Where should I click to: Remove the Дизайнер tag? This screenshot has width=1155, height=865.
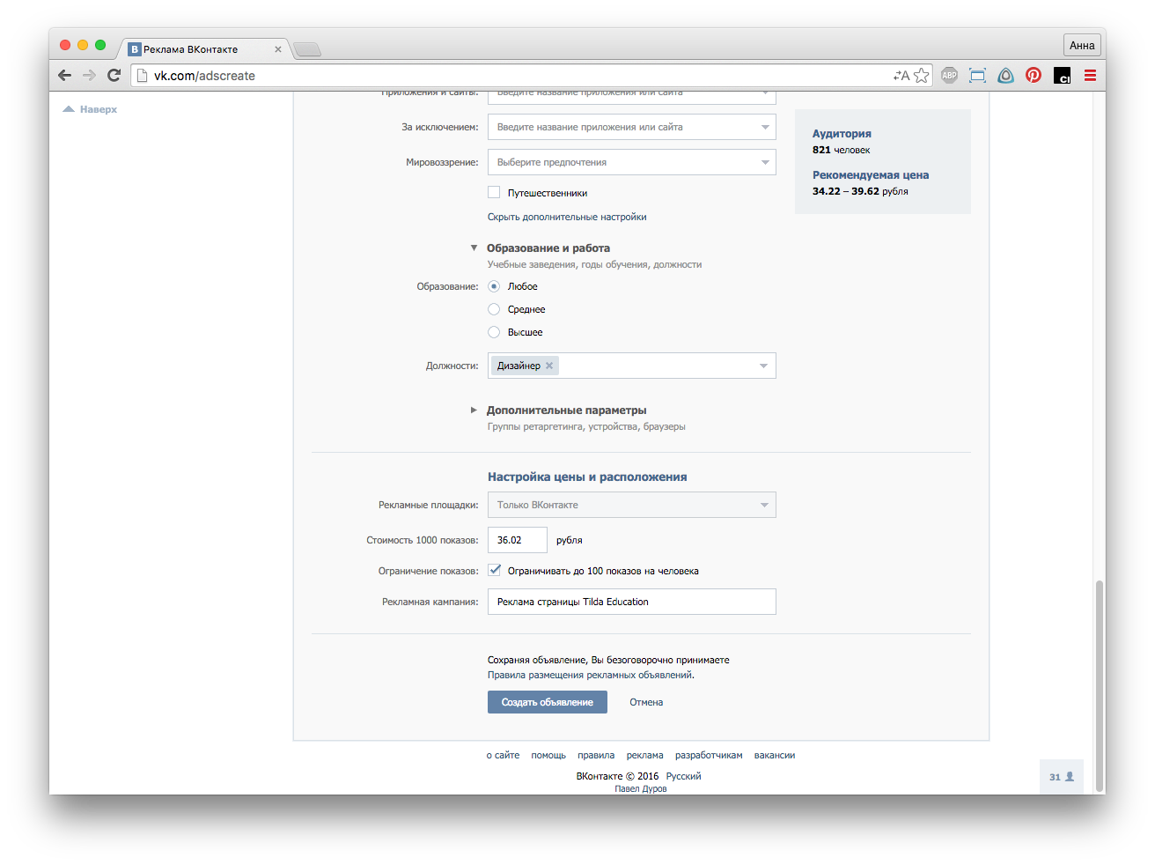(549, 366)
